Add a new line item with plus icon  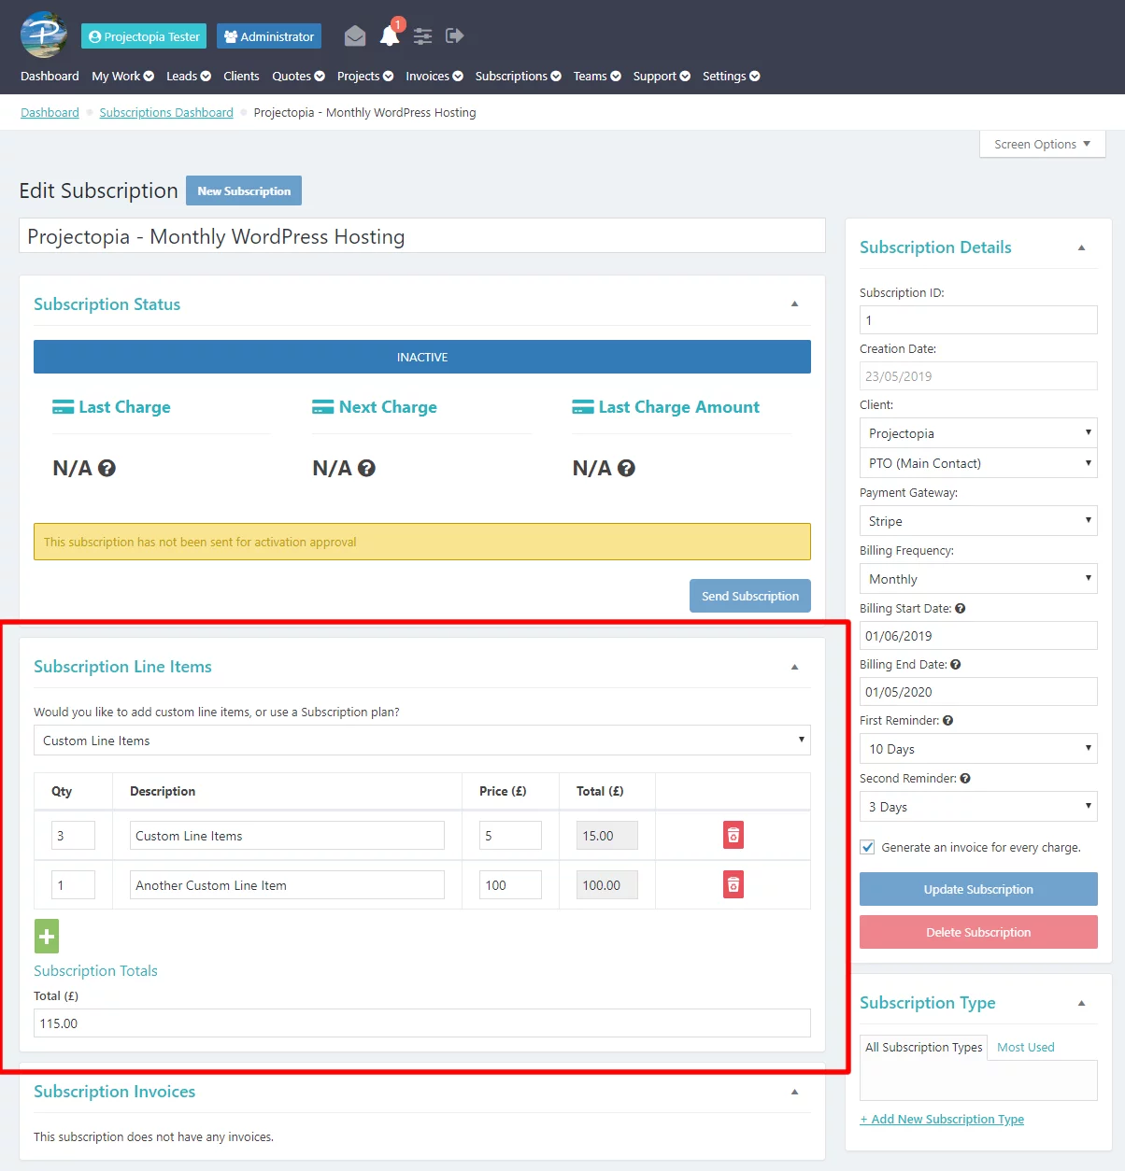tap(47, 937)
